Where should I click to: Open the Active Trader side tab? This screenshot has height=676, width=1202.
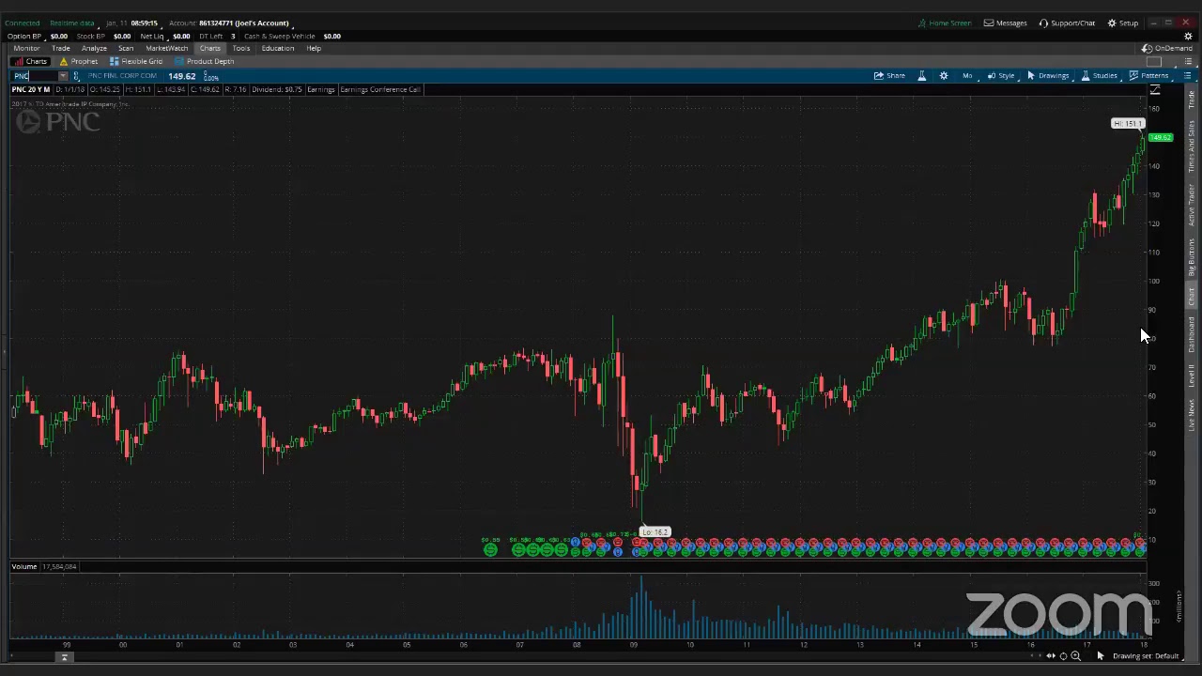coord(1192,205)
